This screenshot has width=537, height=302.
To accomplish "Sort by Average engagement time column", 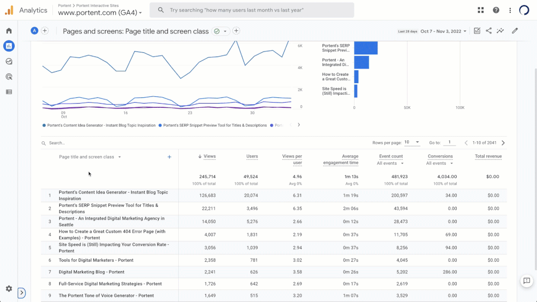I will pyautogui.click(x=341, y=159).
